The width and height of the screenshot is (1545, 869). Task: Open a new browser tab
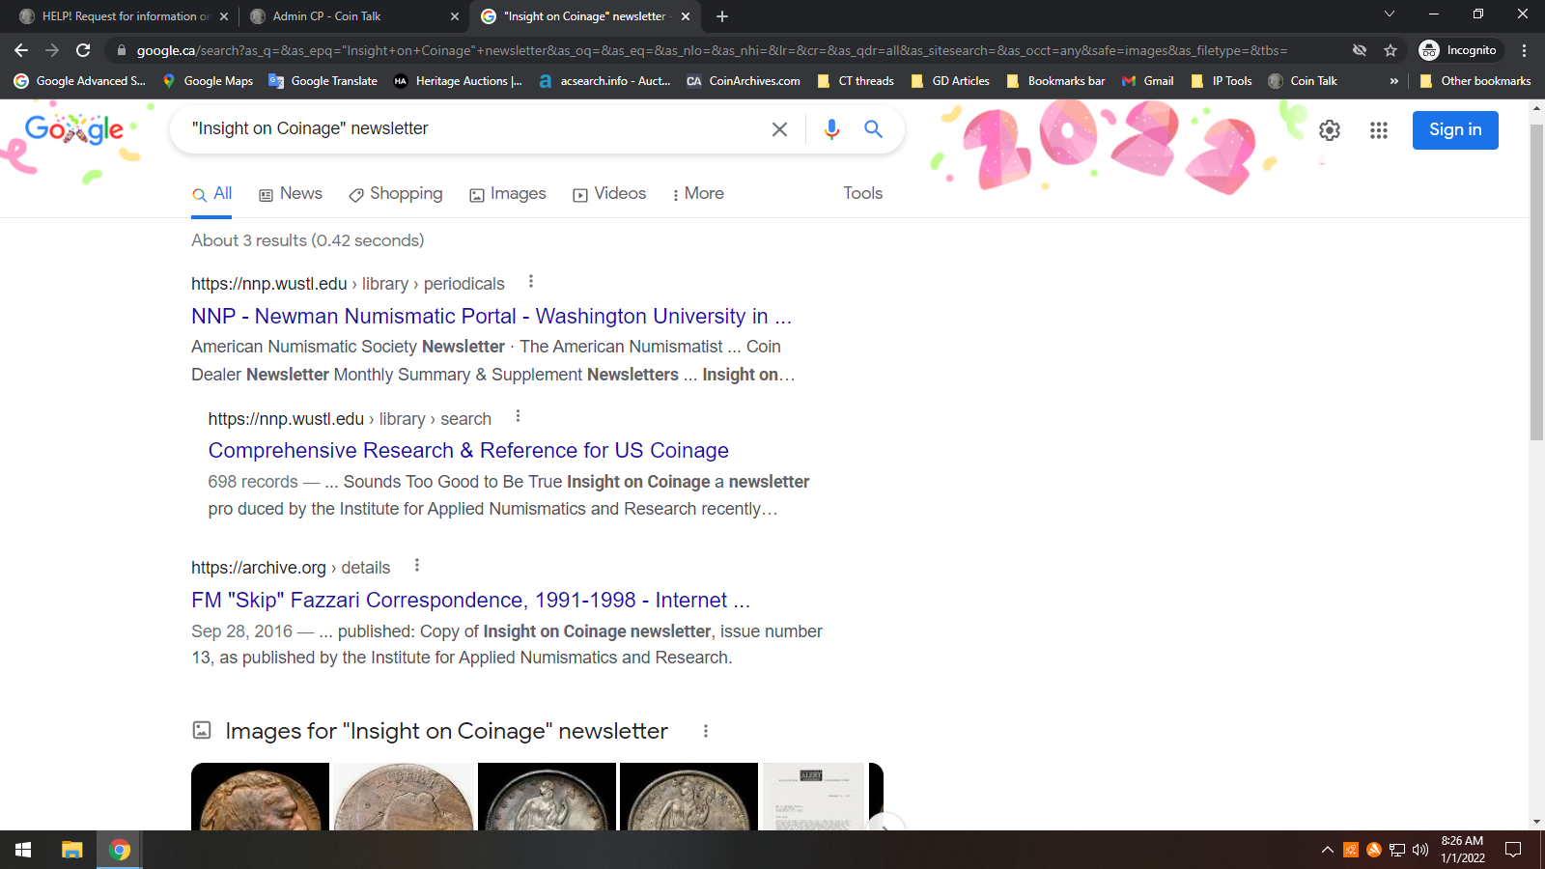click(722, 16)
